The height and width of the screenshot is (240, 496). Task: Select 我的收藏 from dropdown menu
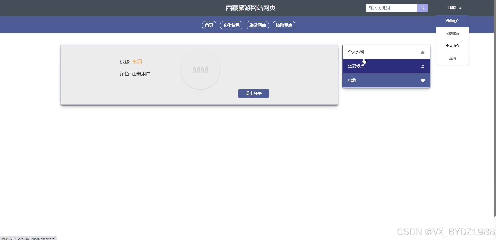(x=453, y=34)
